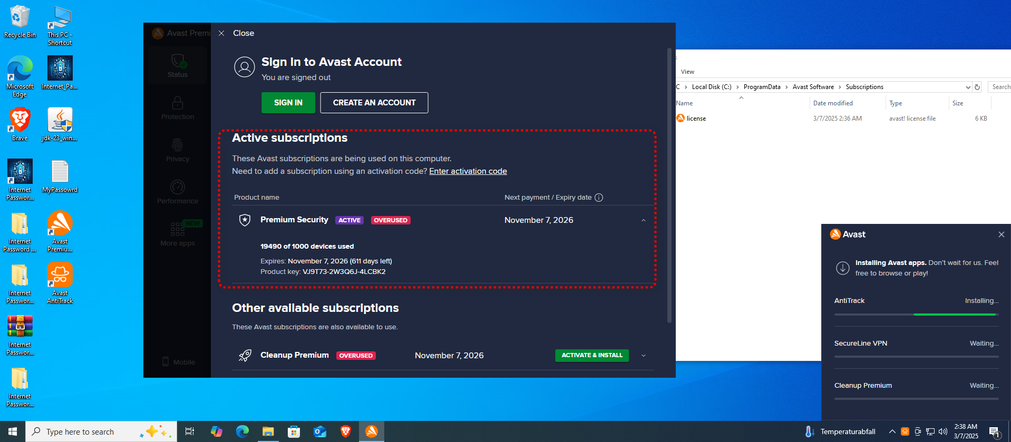Screen dimensions: 1011x442
Task: Click the refresh button in Explorer address bar
Action: click(977, 87)
